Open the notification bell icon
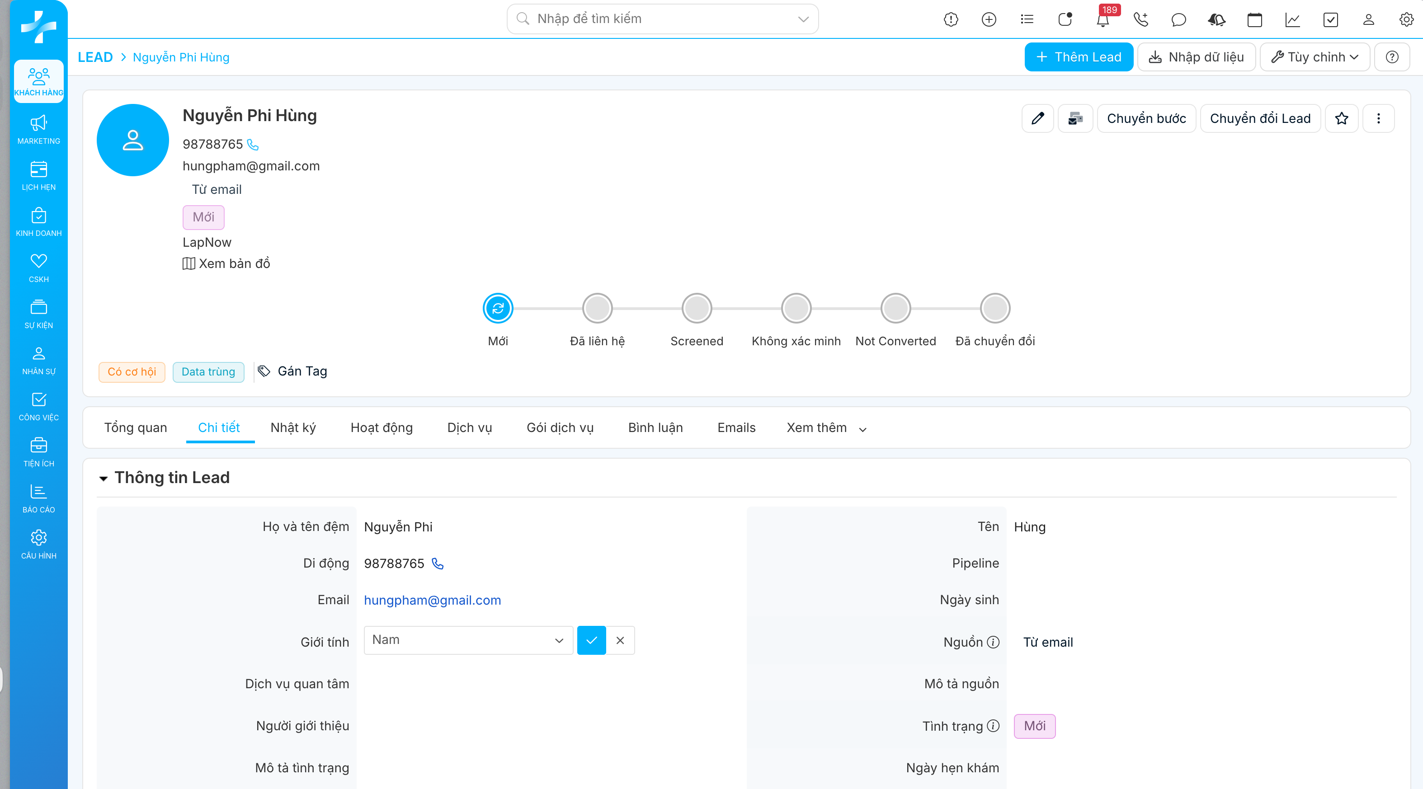The image size is (1423, 789). pyautogui.click(x=1103, y=20)
